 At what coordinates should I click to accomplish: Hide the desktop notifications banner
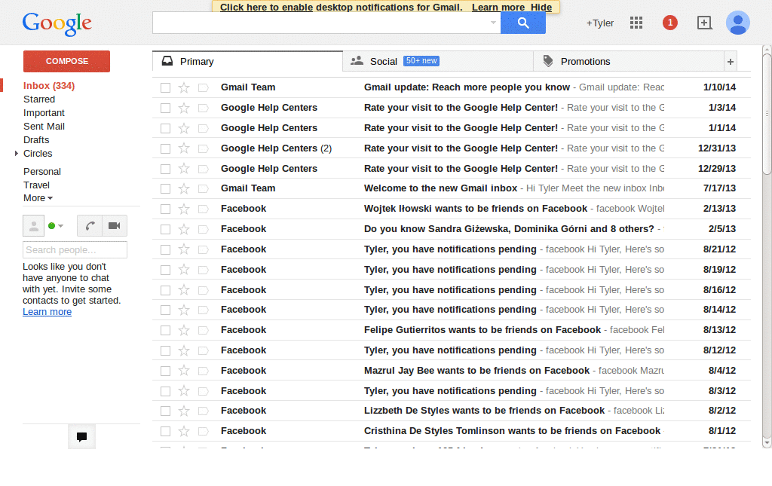tap(541, 8)
